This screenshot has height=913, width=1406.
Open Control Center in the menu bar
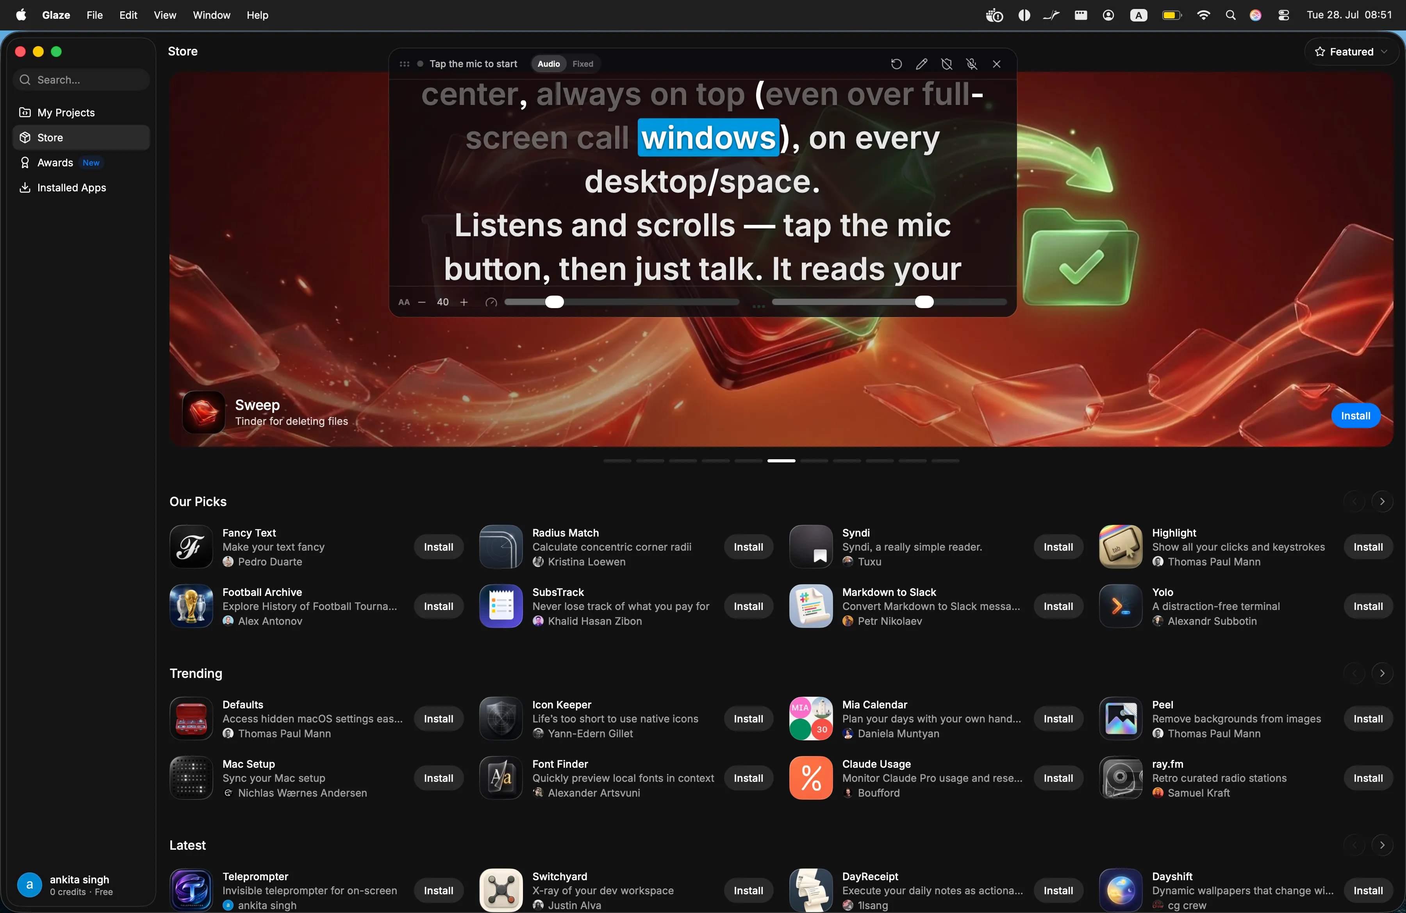(x=1283, y=15)
